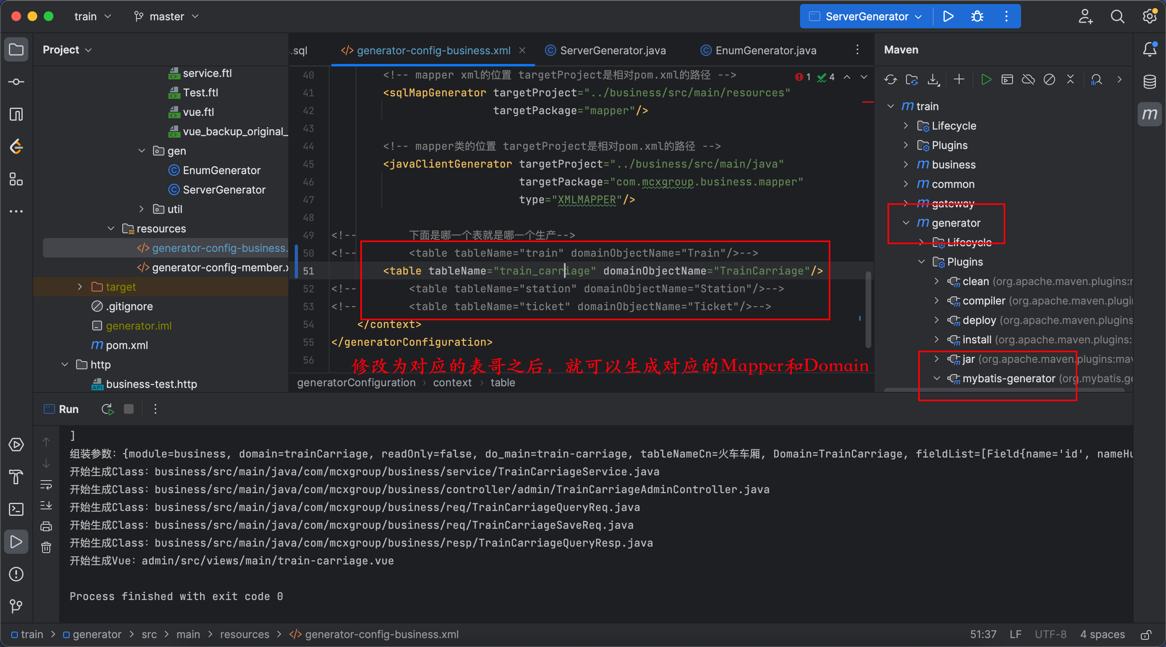1166x647 pixels.
Task: Expand the target folder in Project tree
Action: 80,287
